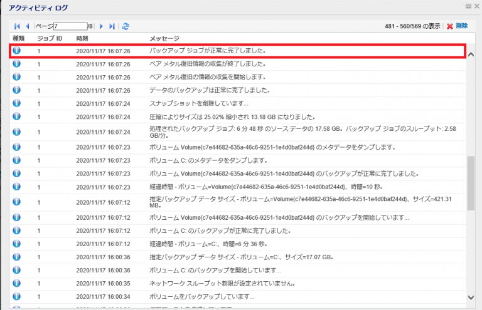
Task: Click the 削除 delete link
Action: [x=461, y=26]
